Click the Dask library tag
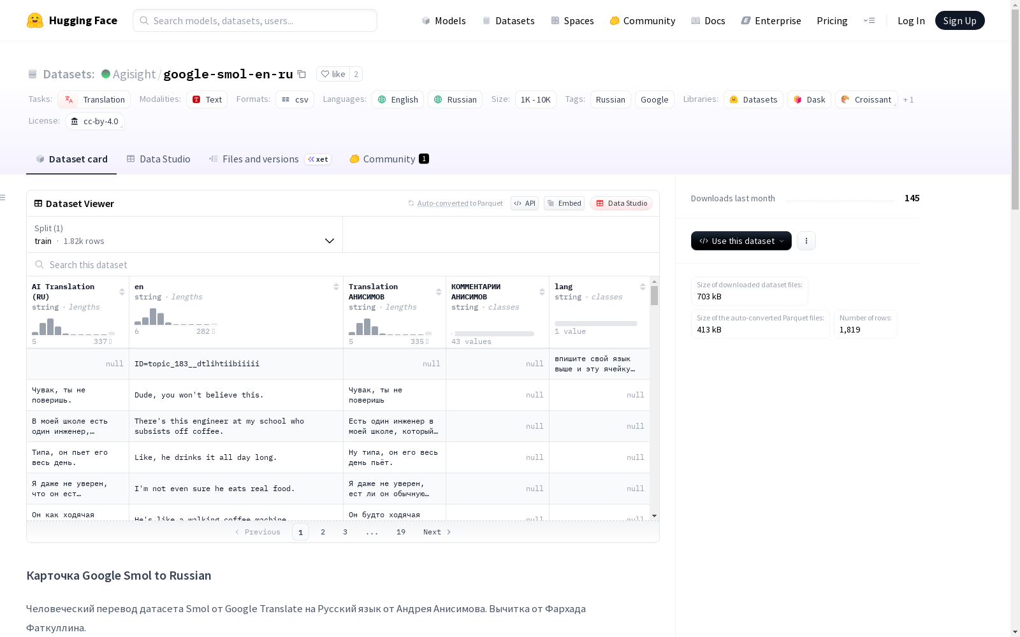This screenshot has height=637, width=1020. coord(810,99)
